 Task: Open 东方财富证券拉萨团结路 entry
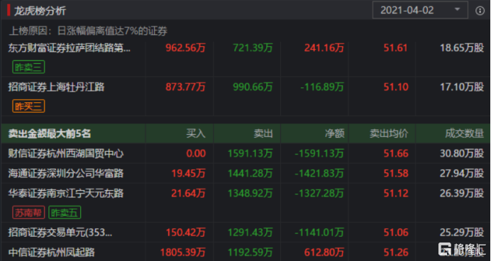(70, 48)
